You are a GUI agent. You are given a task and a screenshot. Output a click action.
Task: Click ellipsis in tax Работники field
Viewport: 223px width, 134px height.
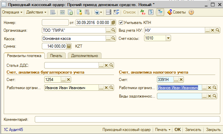pos(204,88)
